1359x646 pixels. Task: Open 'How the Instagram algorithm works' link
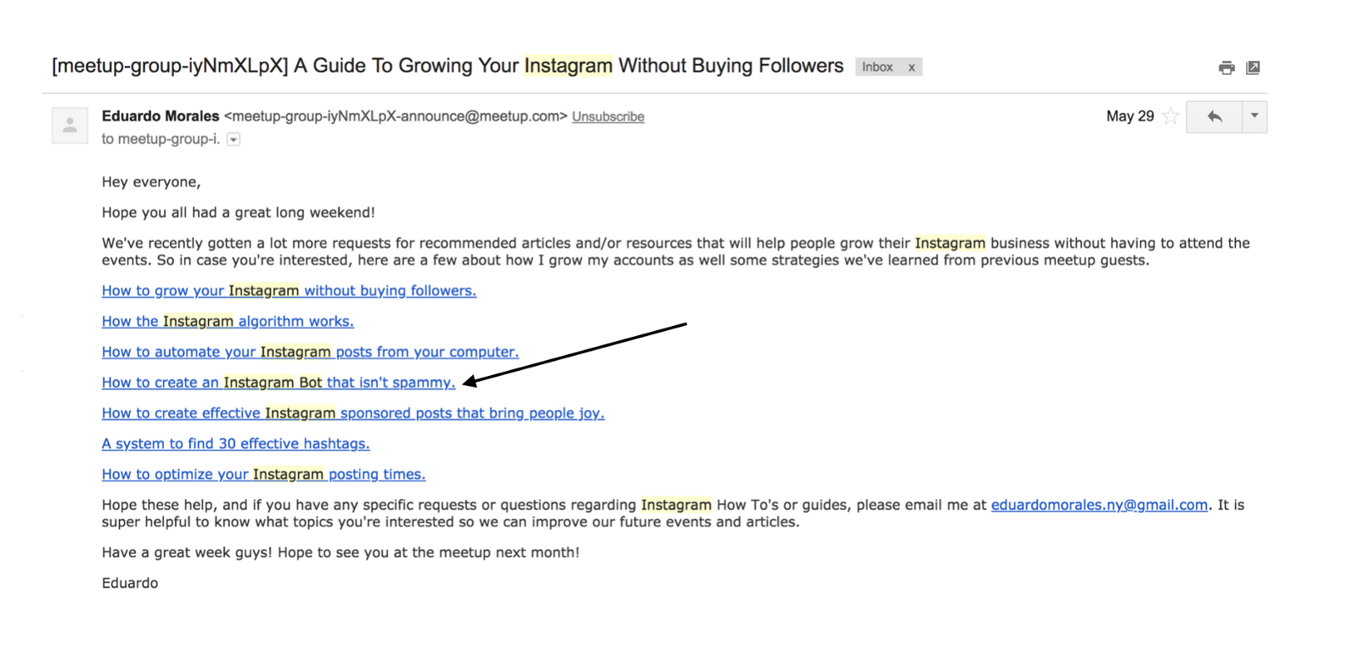228,321
